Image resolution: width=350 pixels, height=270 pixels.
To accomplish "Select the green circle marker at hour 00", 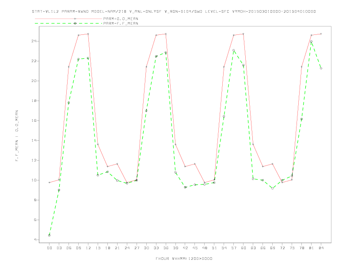I will (x=49, y=235).
